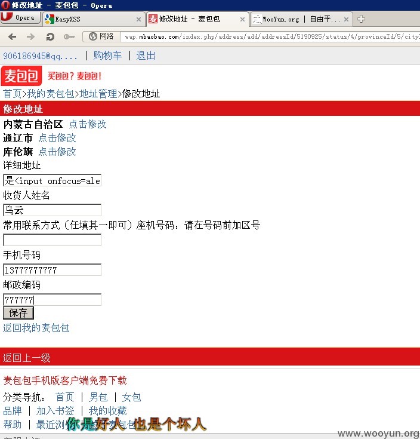The height and width of the screenshot is (439, 420).
Task: Open 麦包包手机版客户端免费下载 link
Action: click(x=65, y=380)
